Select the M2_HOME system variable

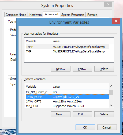point(67,106)
